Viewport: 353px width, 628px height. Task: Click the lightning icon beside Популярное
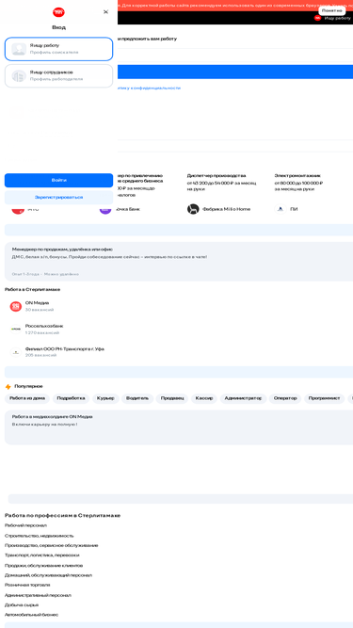tap(8, 386)
